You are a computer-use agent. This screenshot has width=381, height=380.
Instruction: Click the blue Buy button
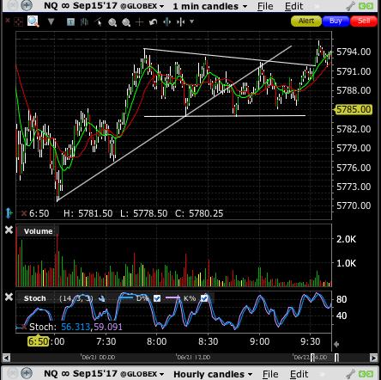coord(336,21)
